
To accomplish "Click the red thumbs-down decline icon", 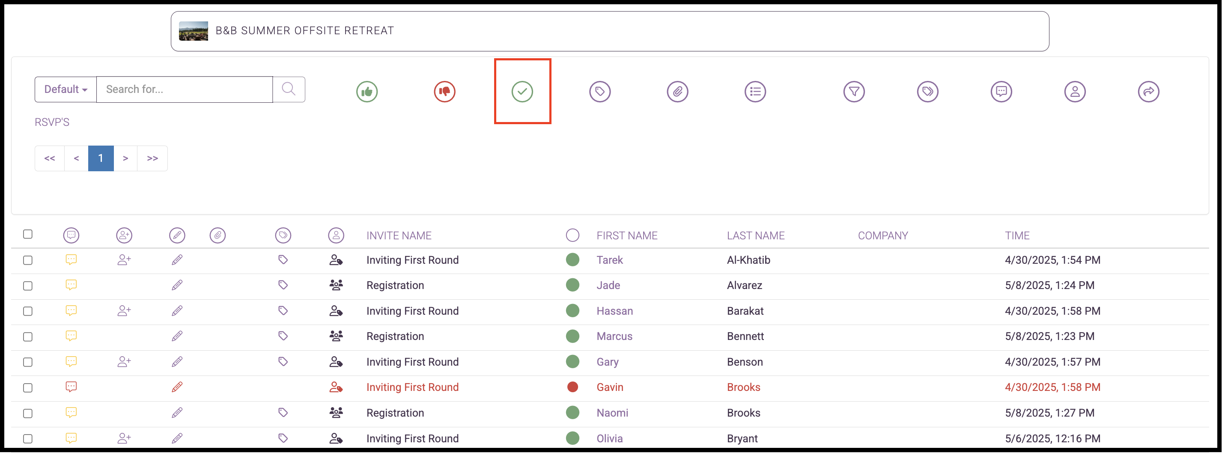I will 444,92.
